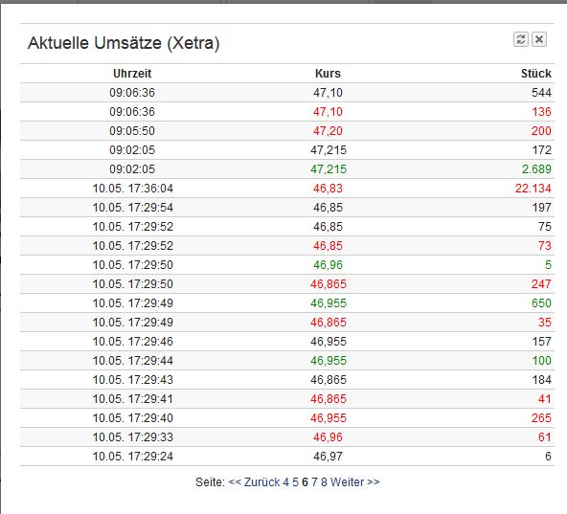The width and height of the screenshot is (567, 514).
Task: Click the 46,96 price at 17:29:33
Action: 328,437
